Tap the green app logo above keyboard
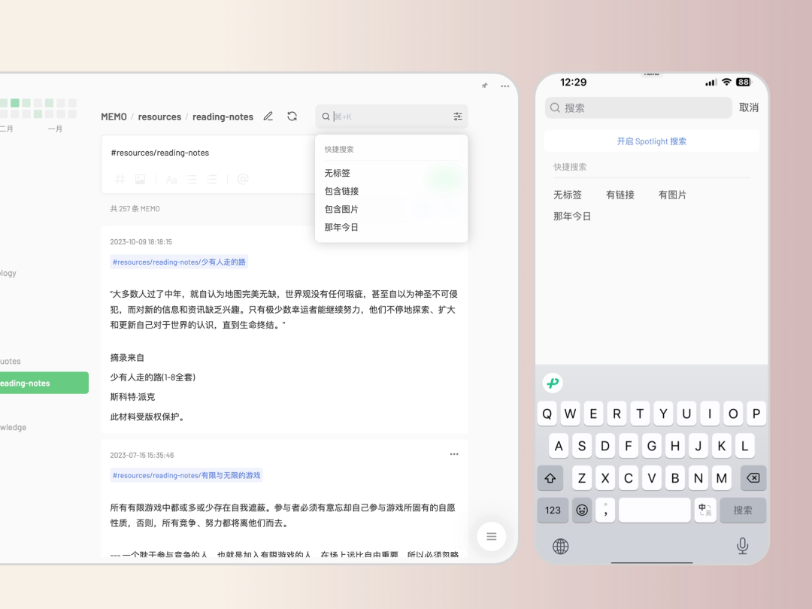Screen dimensions: 812x609 (x=553, y=383)
